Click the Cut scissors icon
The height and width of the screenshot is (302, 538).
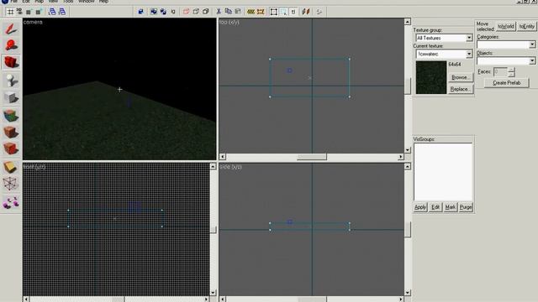[219, 12]
